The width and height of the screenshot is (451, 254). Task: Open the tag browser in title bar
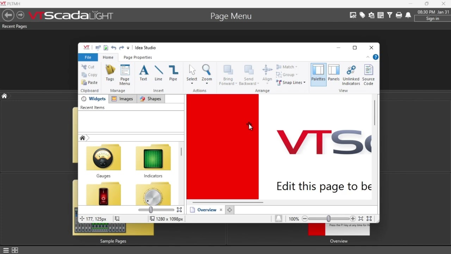(x=362, y=15)
